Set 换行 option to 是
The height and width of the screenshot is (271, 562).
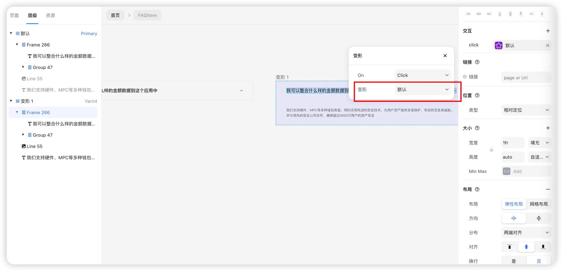pyautogui.click(x=514, y=261)
